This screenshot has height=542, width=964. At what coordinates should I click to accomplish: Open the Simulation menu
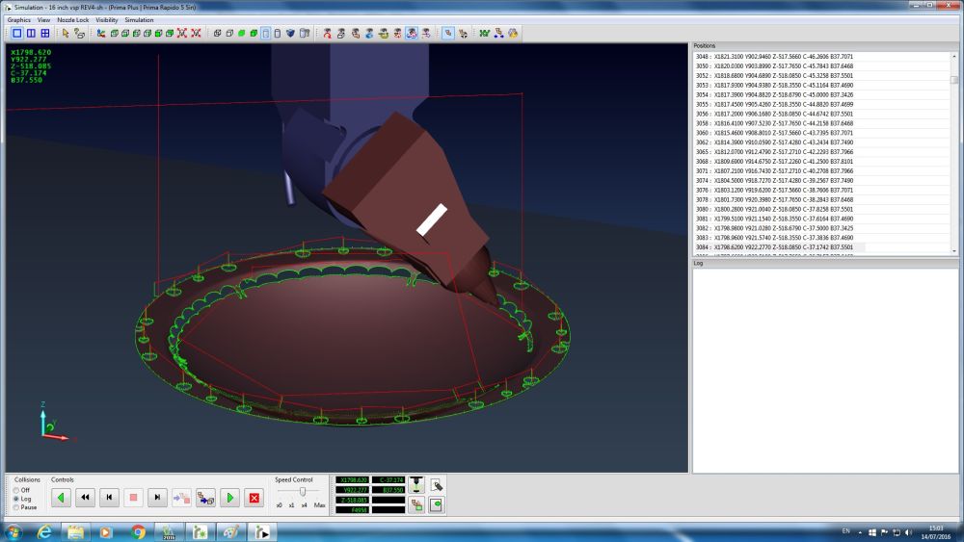click(139, 19)
